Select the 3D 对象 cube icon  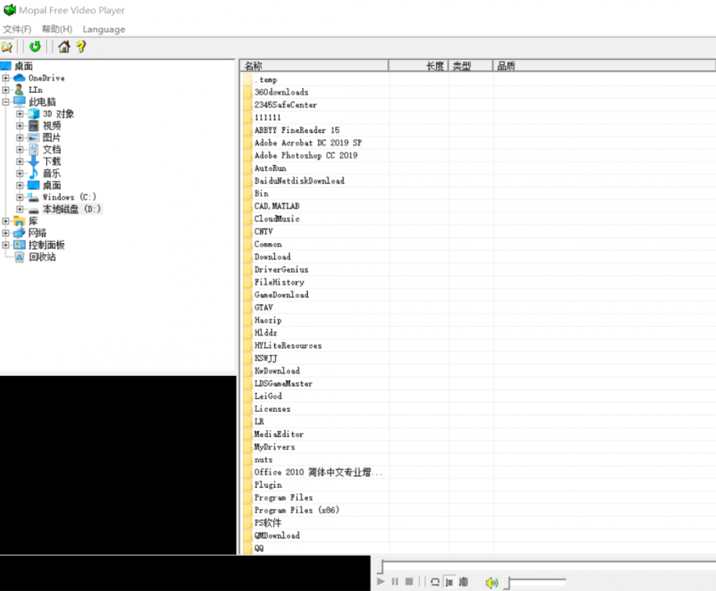(x=34, y=113)
